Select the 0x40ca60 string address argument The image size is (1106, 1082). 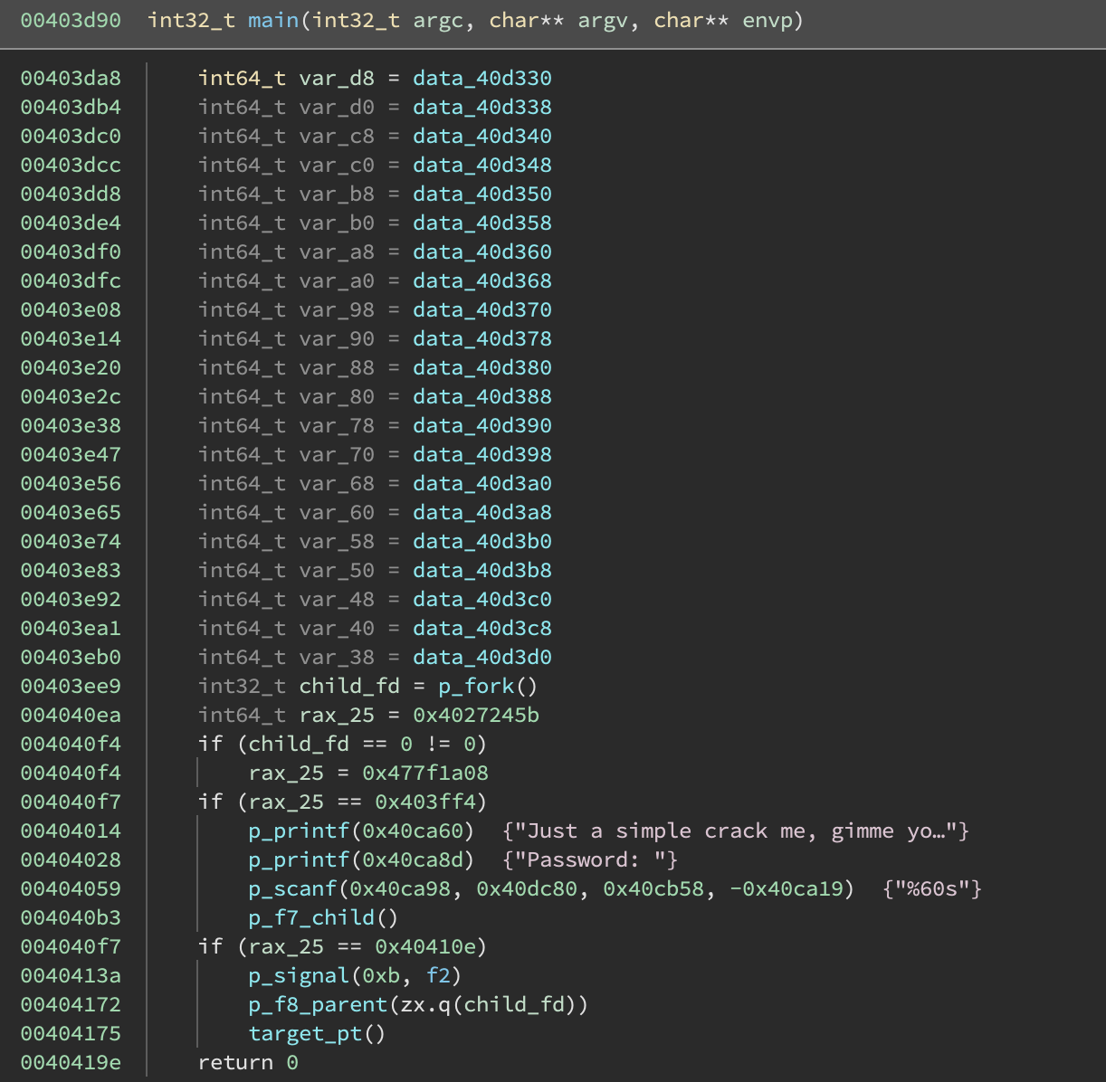point(413,830)
